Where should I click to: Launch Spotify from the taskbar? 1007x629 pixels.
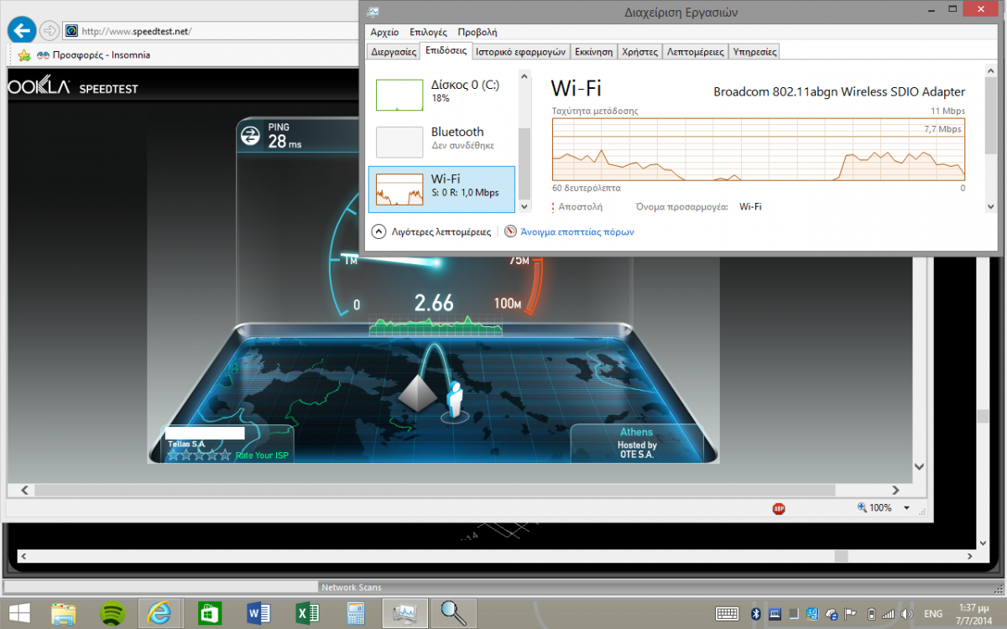click(x=112, y=613)
